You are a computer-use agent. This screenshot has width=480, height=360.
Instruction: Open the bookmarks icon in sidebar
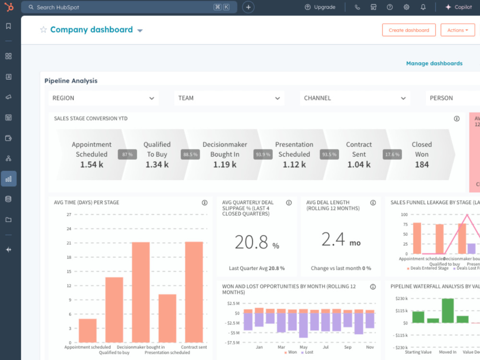point(9,26)
